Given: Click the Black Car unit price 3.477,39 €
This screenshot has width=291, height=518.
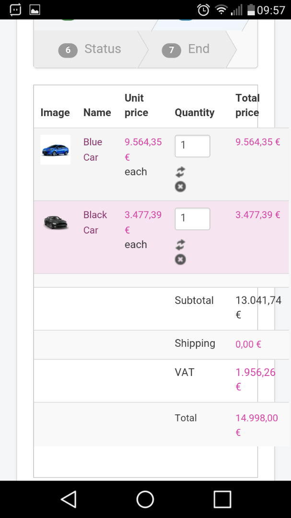Looking at the screenshot, I should coord(143,222).
